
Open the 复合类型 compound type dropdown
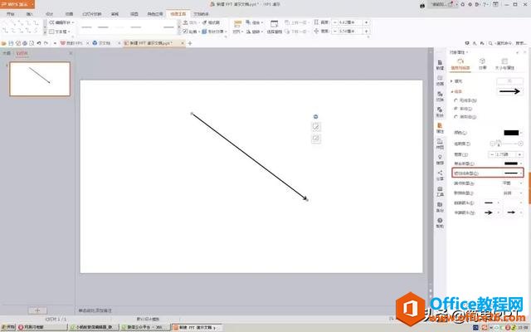point(513,164)
